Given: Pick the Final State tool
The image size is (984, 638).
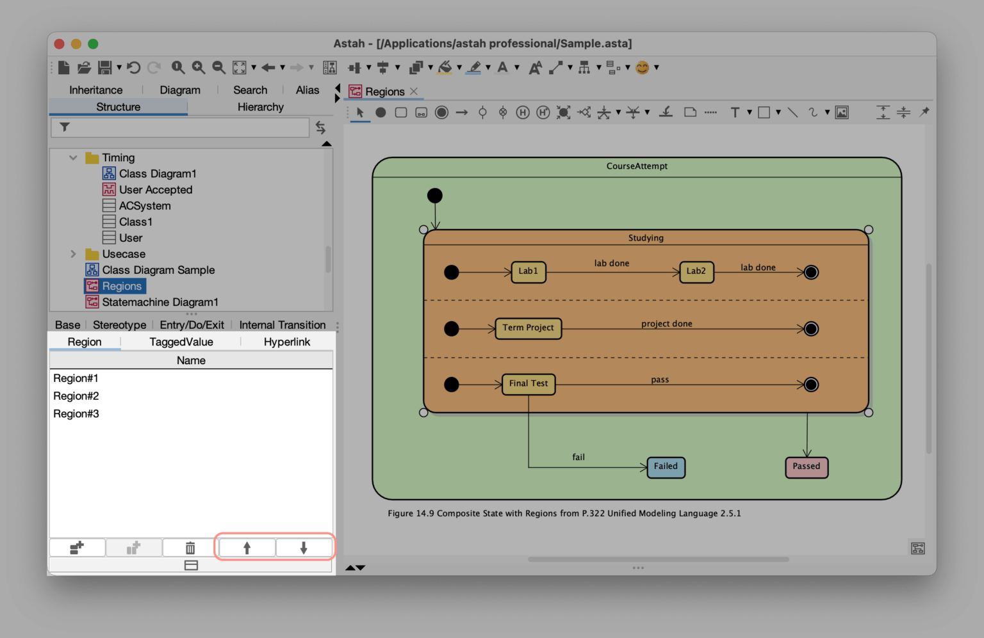Looking at the screenshot, I should (441, 112).
